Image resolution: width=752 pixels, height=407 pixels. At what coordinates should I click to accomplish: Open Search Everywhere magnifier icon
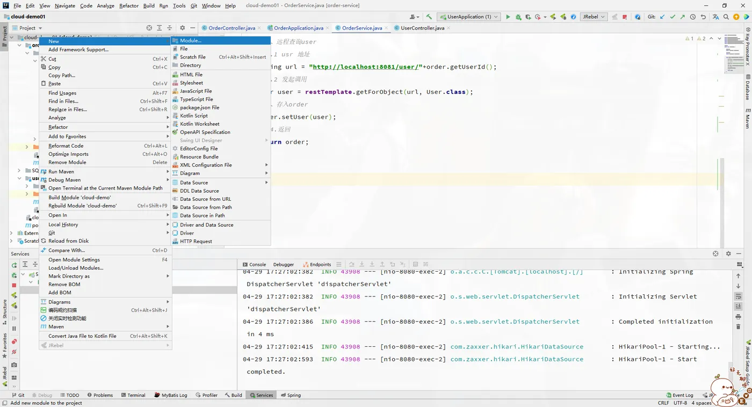[x=727, y=17]
